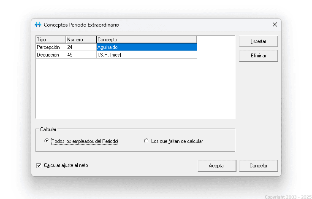Select the Aguinaldo concept cell
The height and width of the screenshot is (199, 312).
pos(147,47)
